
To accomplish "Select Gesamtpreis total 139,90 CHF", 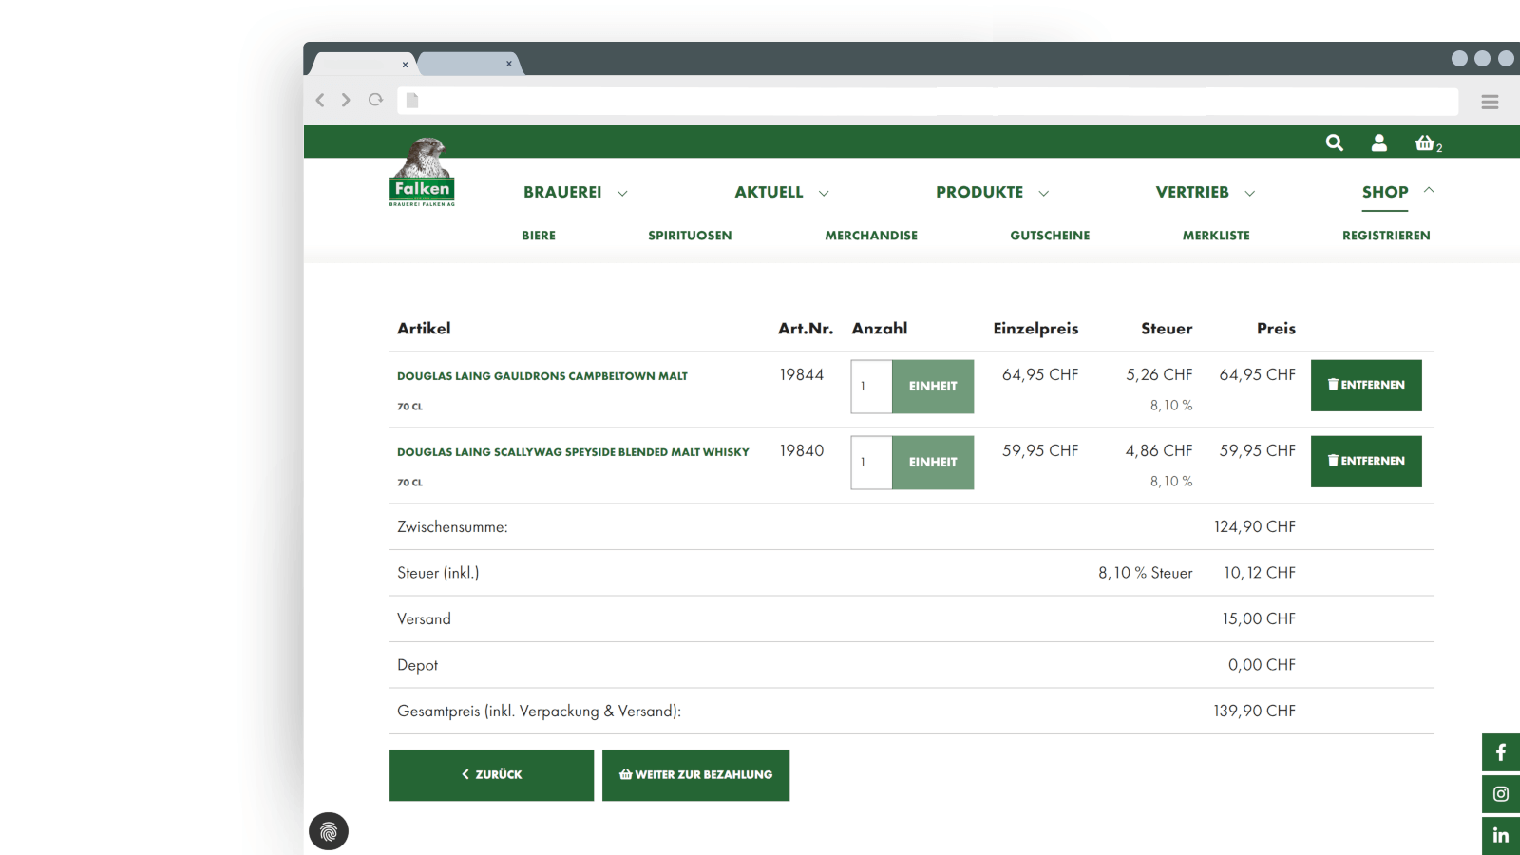I will [x=1254, y=711].
